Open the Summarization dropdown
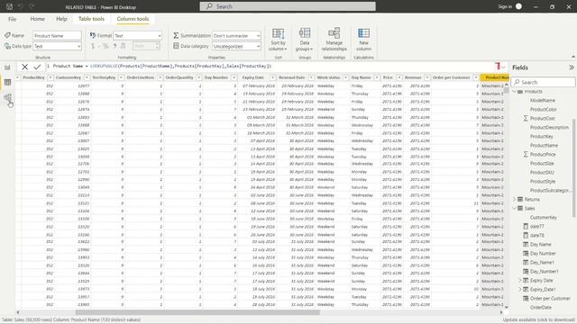This screenshot has height=324, width=577. (236, 36)
